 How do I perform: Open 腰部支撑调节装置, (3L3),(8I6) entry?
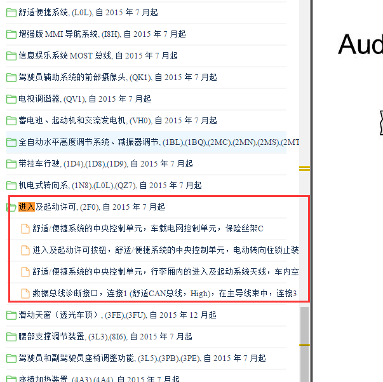pyautogui.click(x=105, y=336)
